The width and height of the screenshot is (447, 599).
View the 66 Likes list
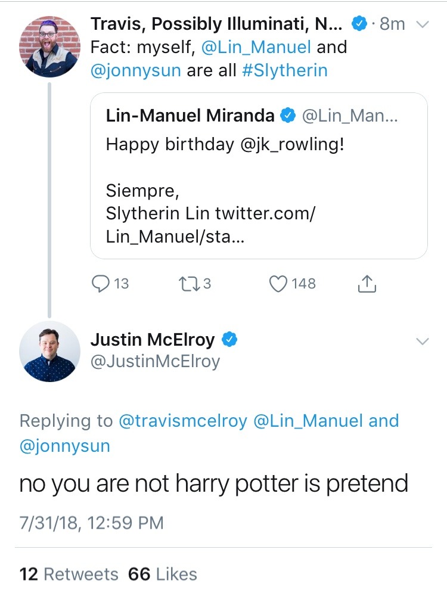click(162, 574)
